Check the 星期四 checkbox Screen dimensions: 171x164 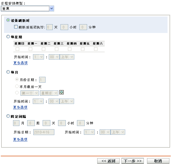(70, 49)
